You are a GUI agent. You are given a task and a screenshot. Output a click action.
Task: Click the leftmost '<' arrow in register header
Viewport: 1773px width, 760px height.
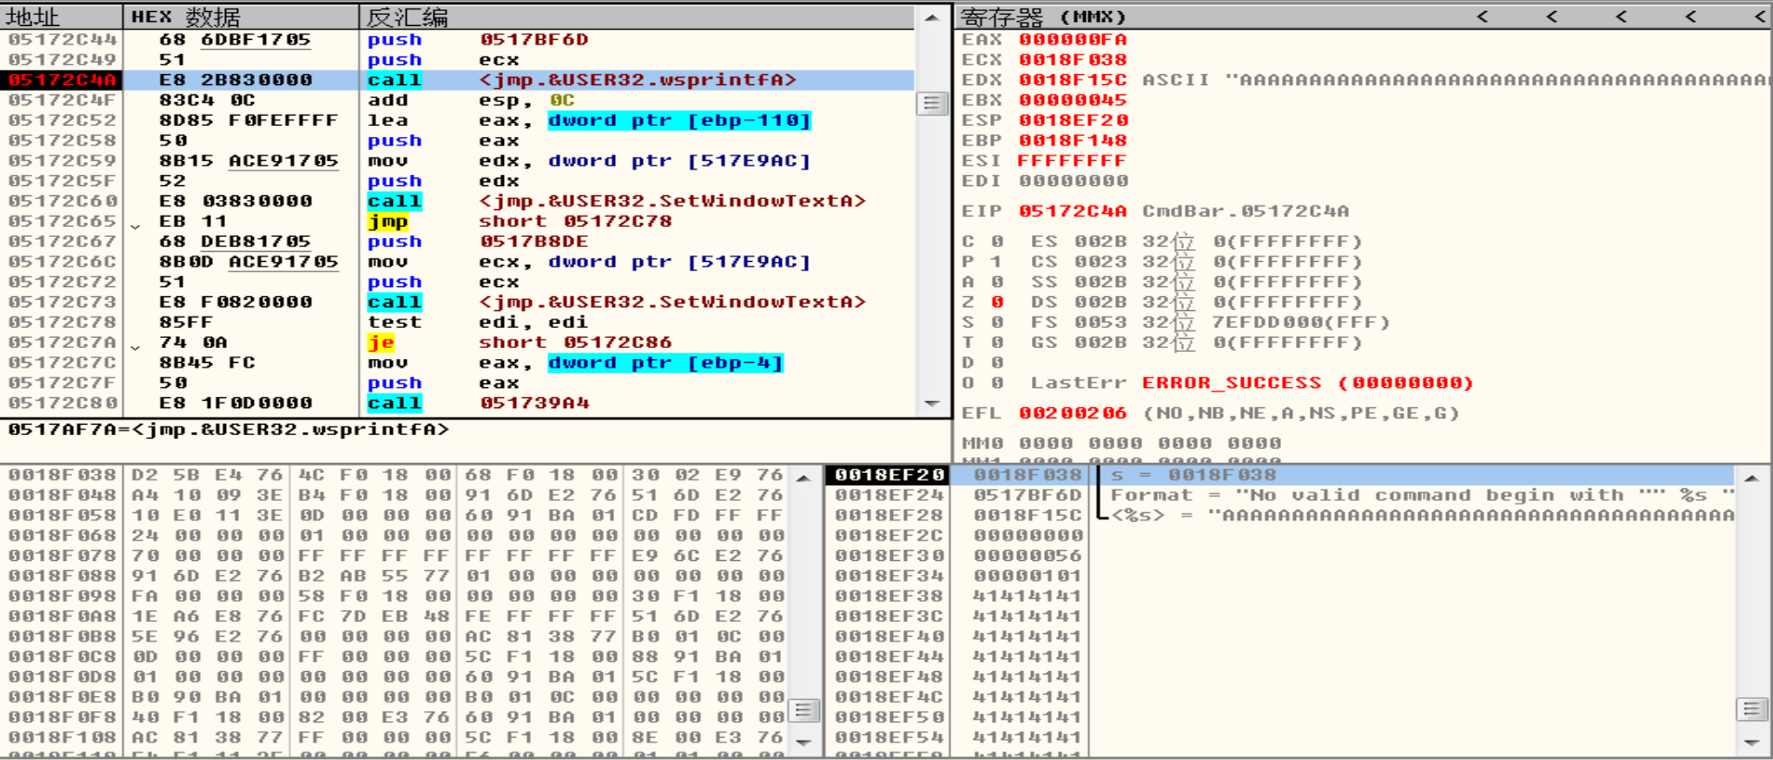tap(1482, 17)
